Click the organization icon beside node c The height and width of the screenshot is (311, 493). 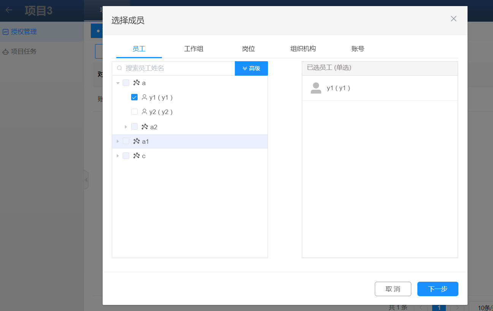coord(136,156)
